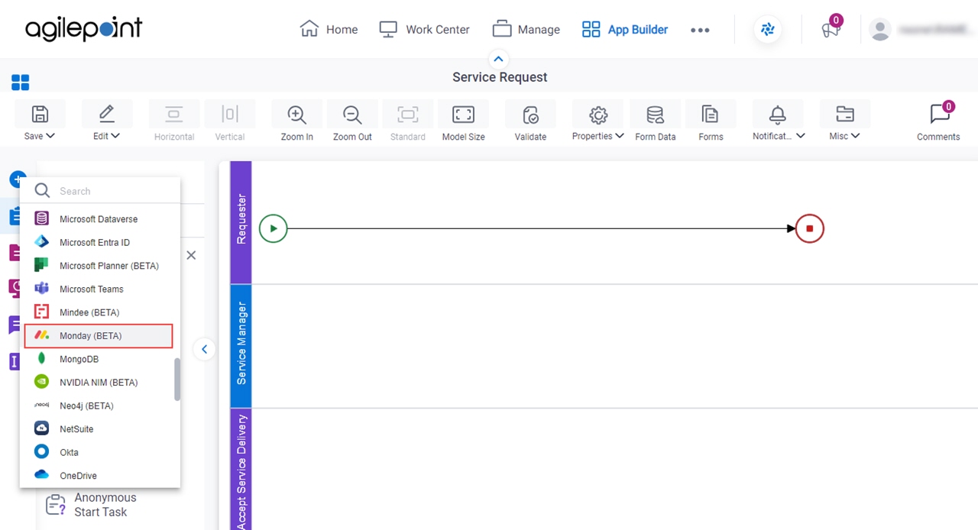Collapse the header with the up chevron

pos(498,59)
